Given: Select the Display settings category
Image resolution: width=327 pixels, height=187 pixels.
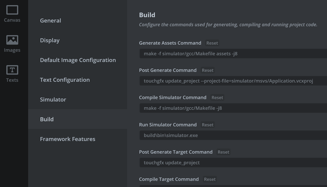Looking at the screenshot, I should (x=78, y=40).
